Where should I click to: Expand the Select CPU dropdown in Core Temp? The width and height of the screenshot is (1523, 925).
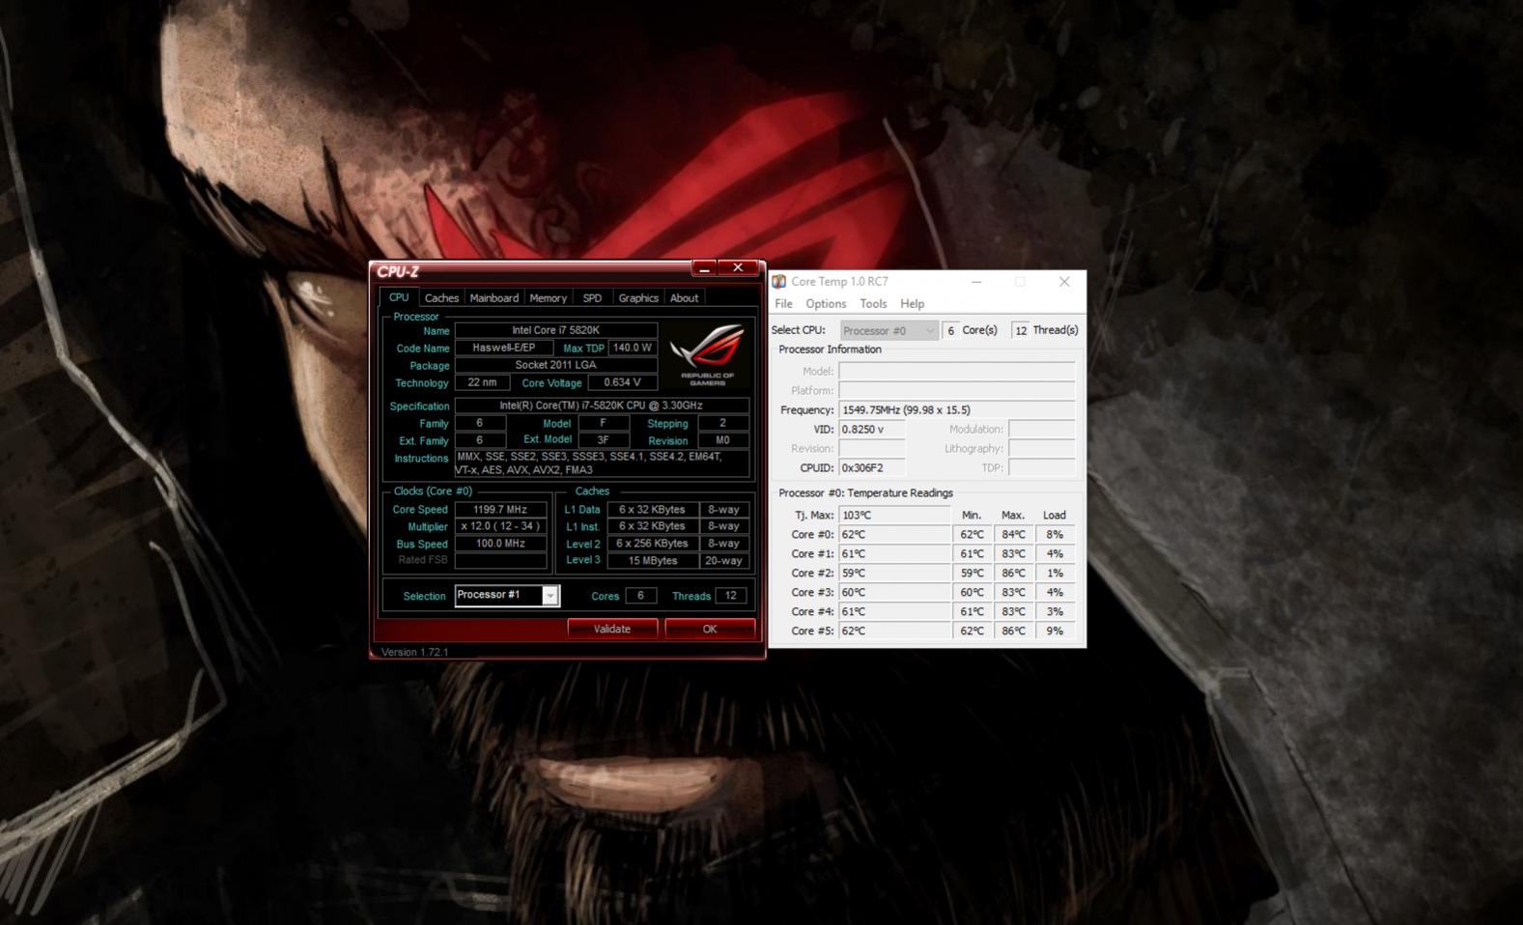[x=888, y=330]
